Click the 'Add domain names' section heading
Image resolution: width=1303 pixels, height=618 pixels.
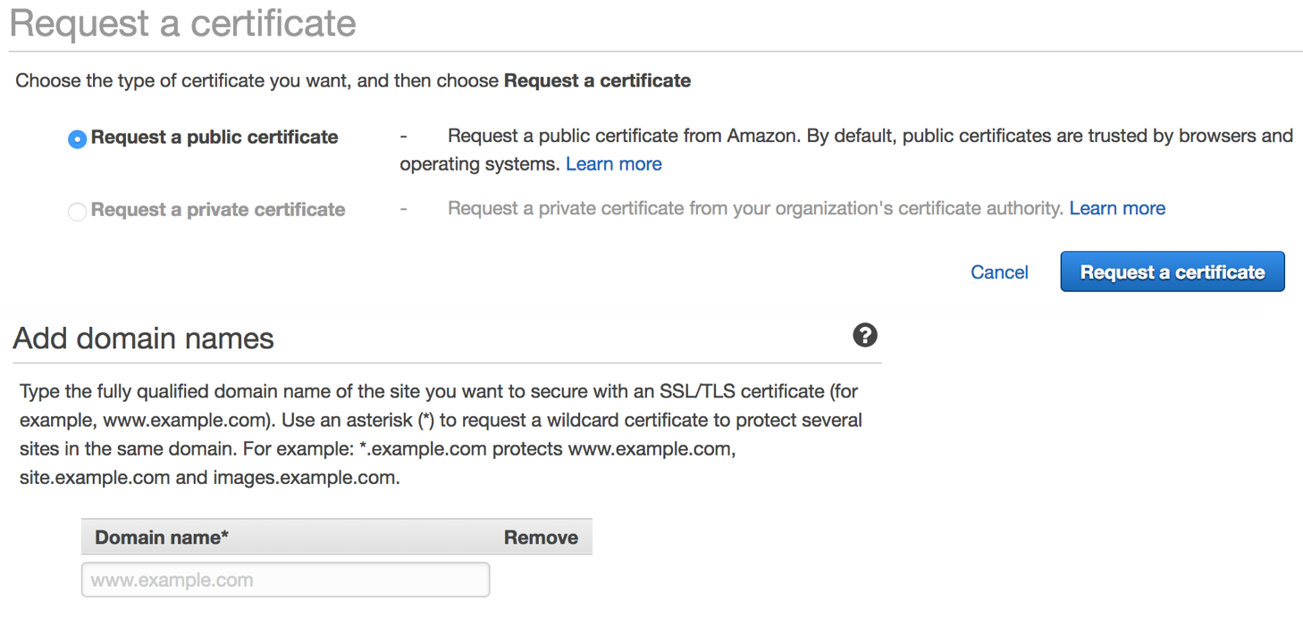pyautogui.click(x=143, y=338)
